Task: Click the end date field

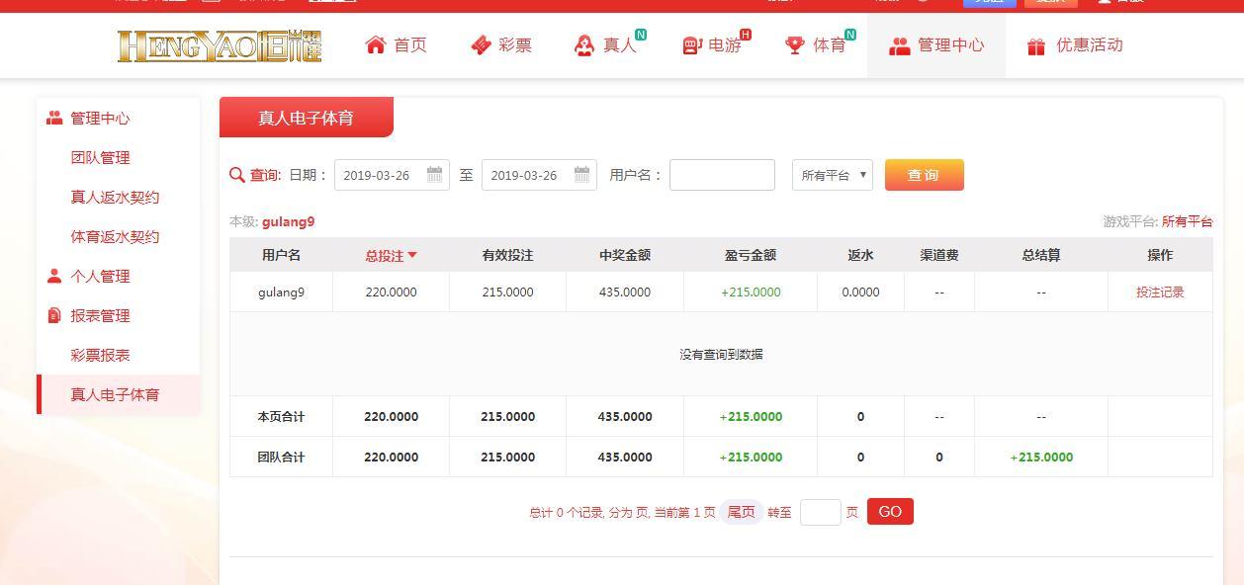Action: coord(539,175)
